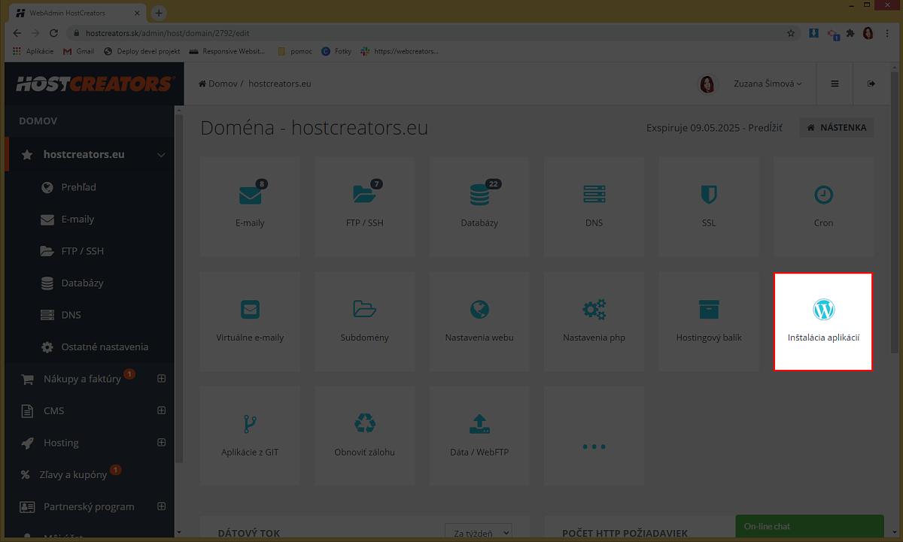Image resolution: width=903 pixels, height=542 pixels.
Task: Expand the Hosting plus icon
Action: tap(161, 443)
